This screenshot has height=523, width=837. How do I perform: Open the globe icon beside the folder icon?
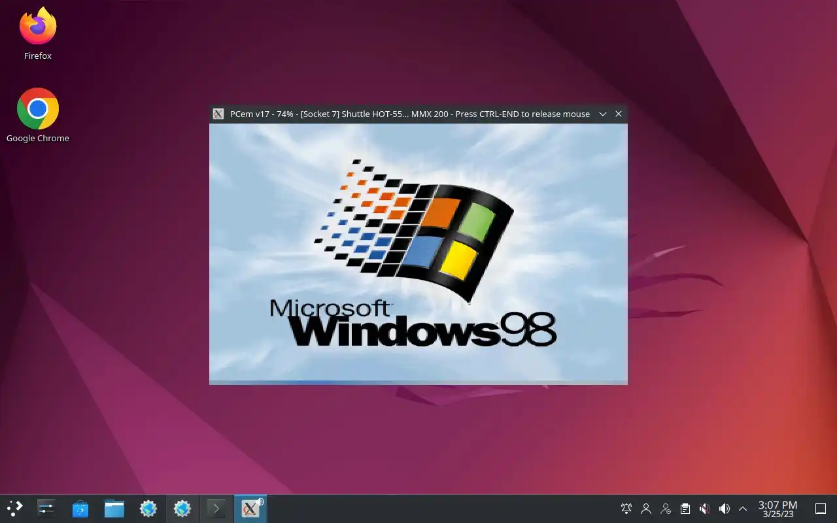(x=148, y=509)
